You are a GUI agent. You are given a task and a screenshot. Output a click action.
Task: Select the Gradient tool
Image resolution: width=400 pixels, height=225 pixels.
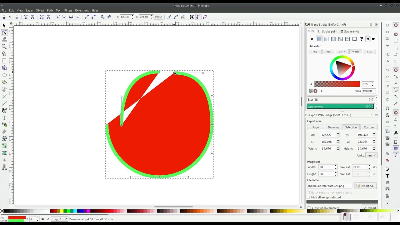pyautogui.click(x=4, y=146)
